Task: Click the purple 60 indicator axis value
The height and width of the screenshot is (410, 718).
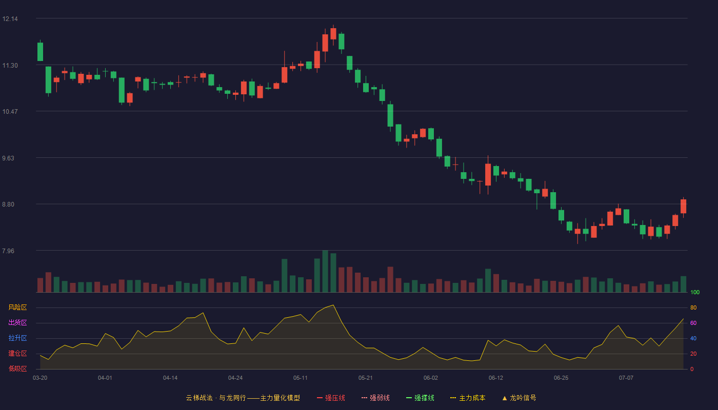Action: [x=693, y=323]
